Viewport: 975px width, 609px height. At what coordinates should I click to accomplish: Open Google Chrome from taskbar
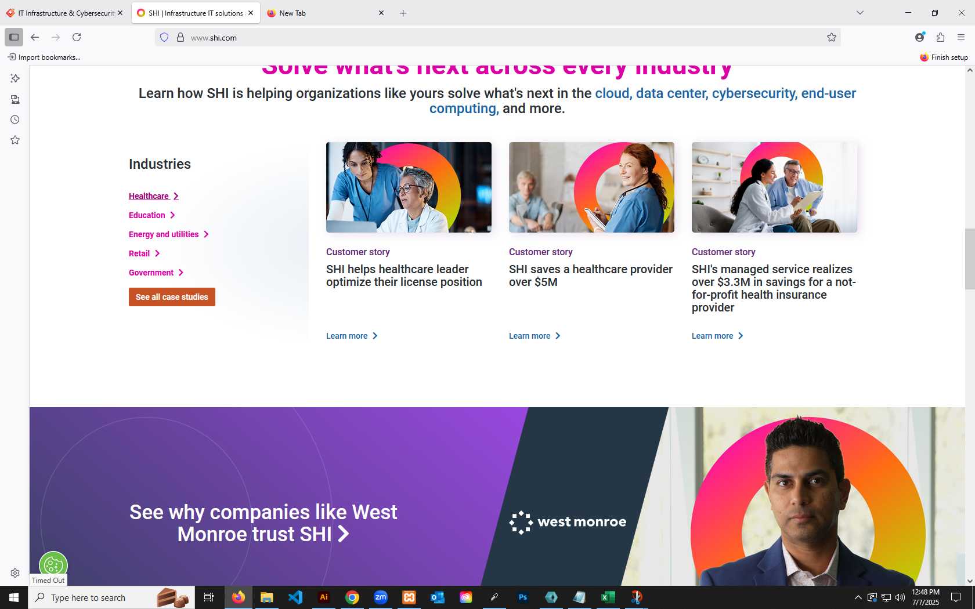pyautogui.click(x=352, y=597)
